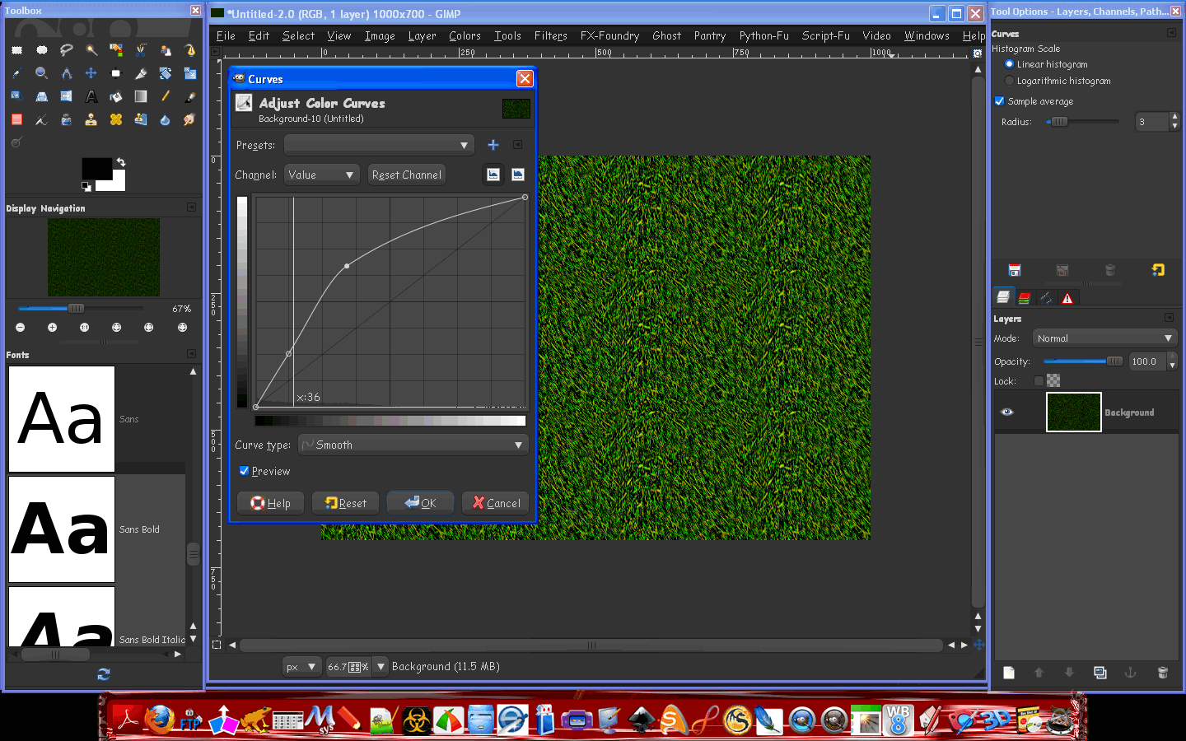This screenshot has height=741, width=1186.
Task: Click the Reset Channel button
Action: [x=406, y=175]
